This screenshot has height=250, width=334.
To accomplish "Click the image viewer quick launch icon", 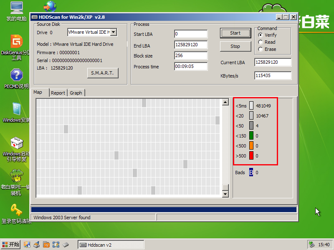I will [27, 245].
